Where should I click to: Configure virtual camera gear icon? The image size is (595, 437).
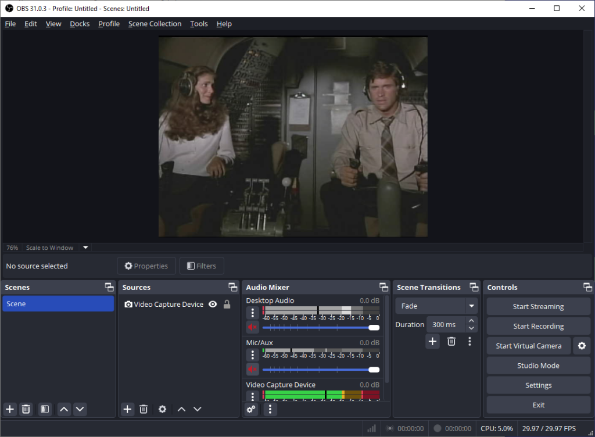pos(582,346)
